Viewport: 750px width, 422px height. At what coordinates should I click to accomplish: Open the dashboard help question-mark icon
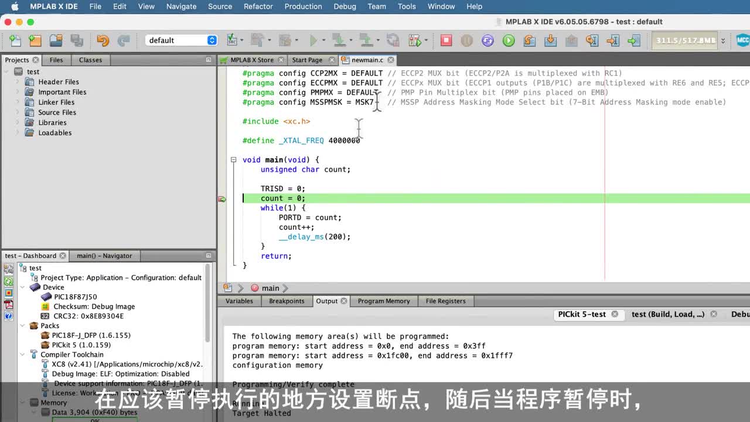click(x=9, y=316)
